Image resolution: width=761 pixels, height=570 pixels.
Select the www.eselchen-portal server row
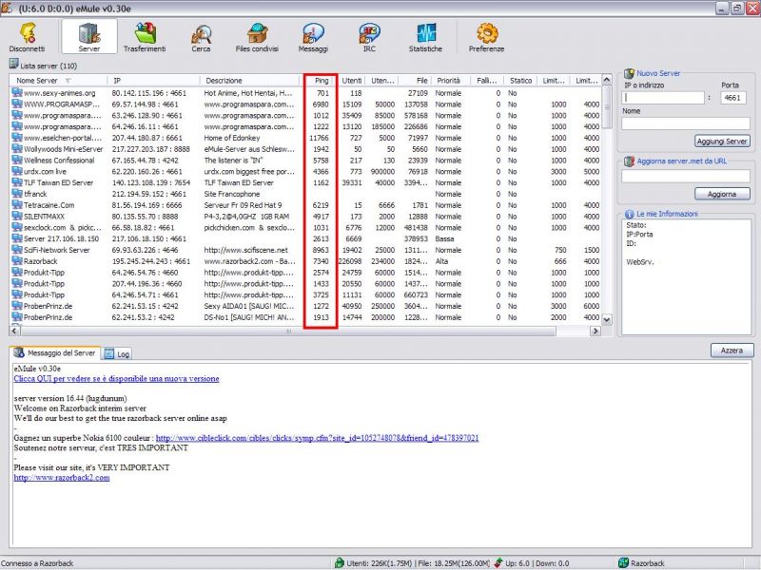[x=305, y=138]
